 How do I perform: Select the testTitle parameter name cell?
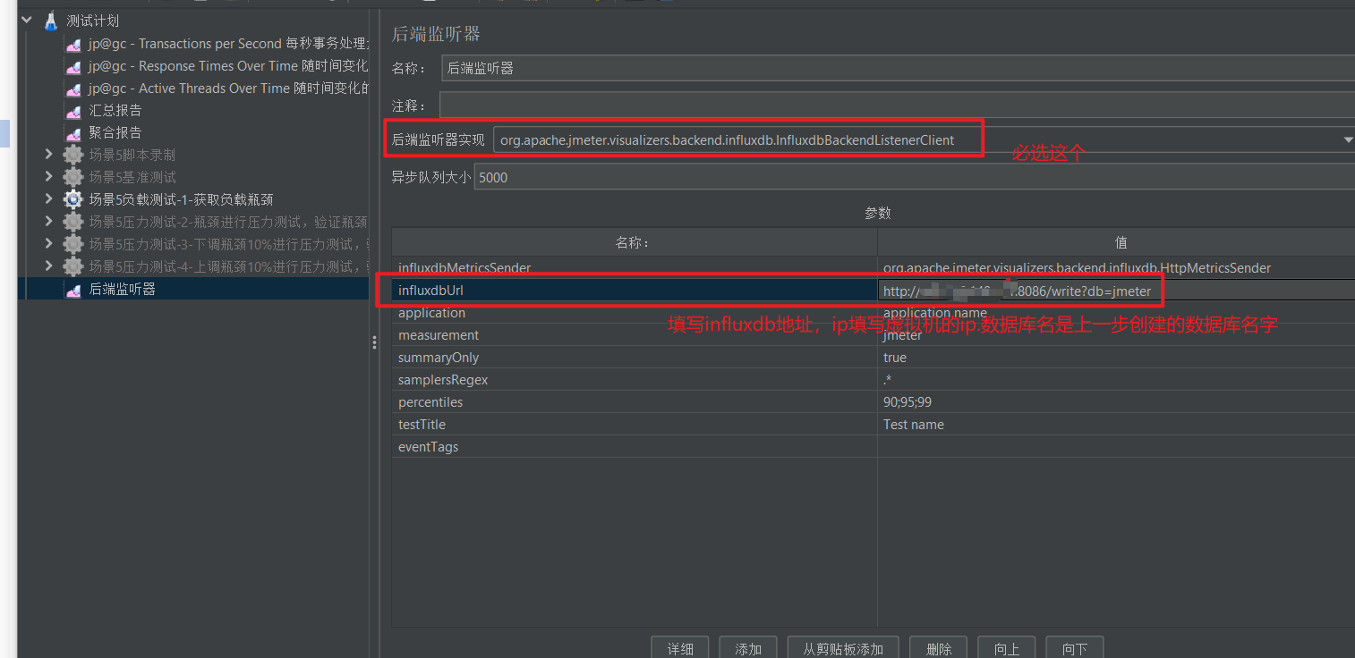coord(635,425)
